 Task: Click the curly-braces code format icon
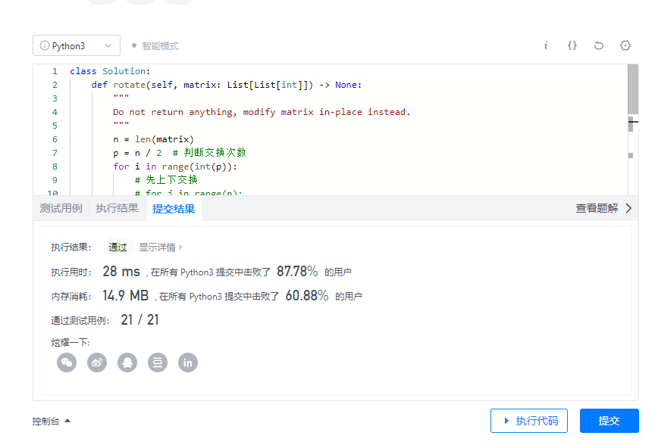tap(572, 45)
